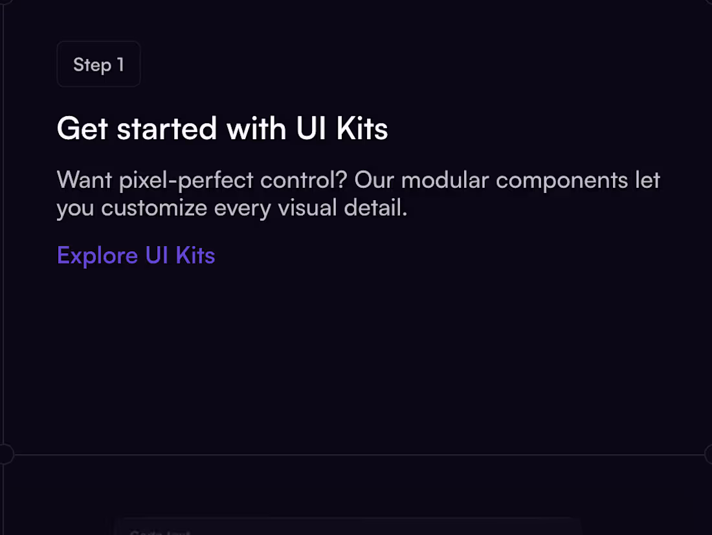The image size is (712, 535).
Task: Click 'UI Kits' in the white heading
Action: (342, 128)
